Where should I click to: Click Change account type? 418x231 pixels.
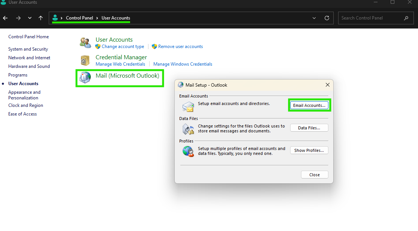[123, 46]
